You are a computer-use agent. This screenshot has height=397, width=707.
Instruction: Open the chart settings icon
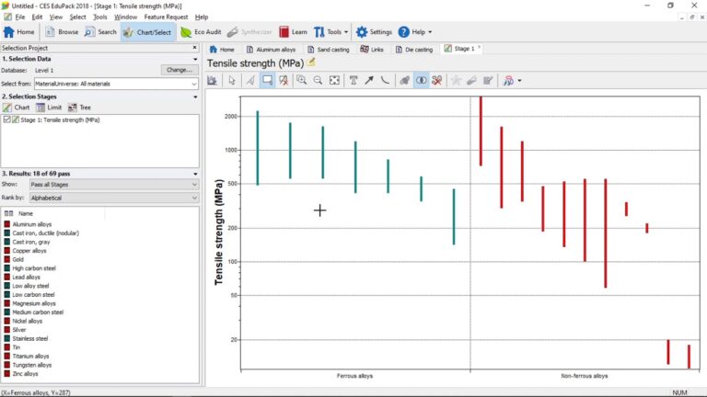tap(213, 81)
